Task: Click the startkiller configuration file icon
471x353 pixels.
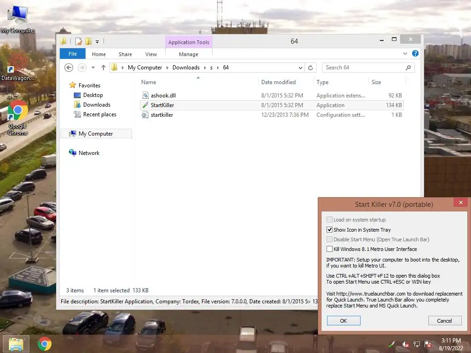Action: [x=145, y=114]
